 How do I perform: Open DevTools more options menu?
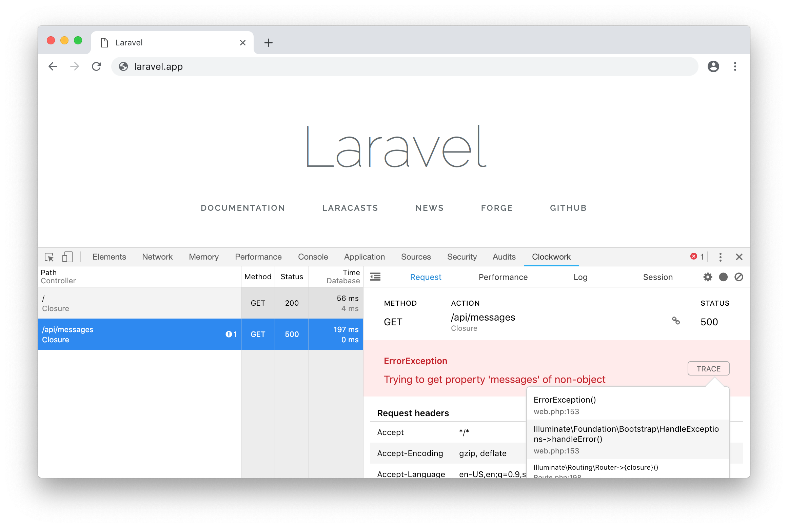click(721, 257)
